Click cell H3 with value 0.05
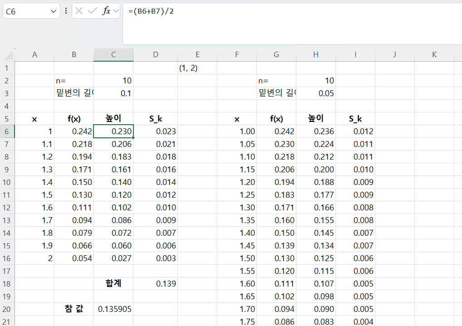Viewport: 462px width, 326px height. point(316,93)
